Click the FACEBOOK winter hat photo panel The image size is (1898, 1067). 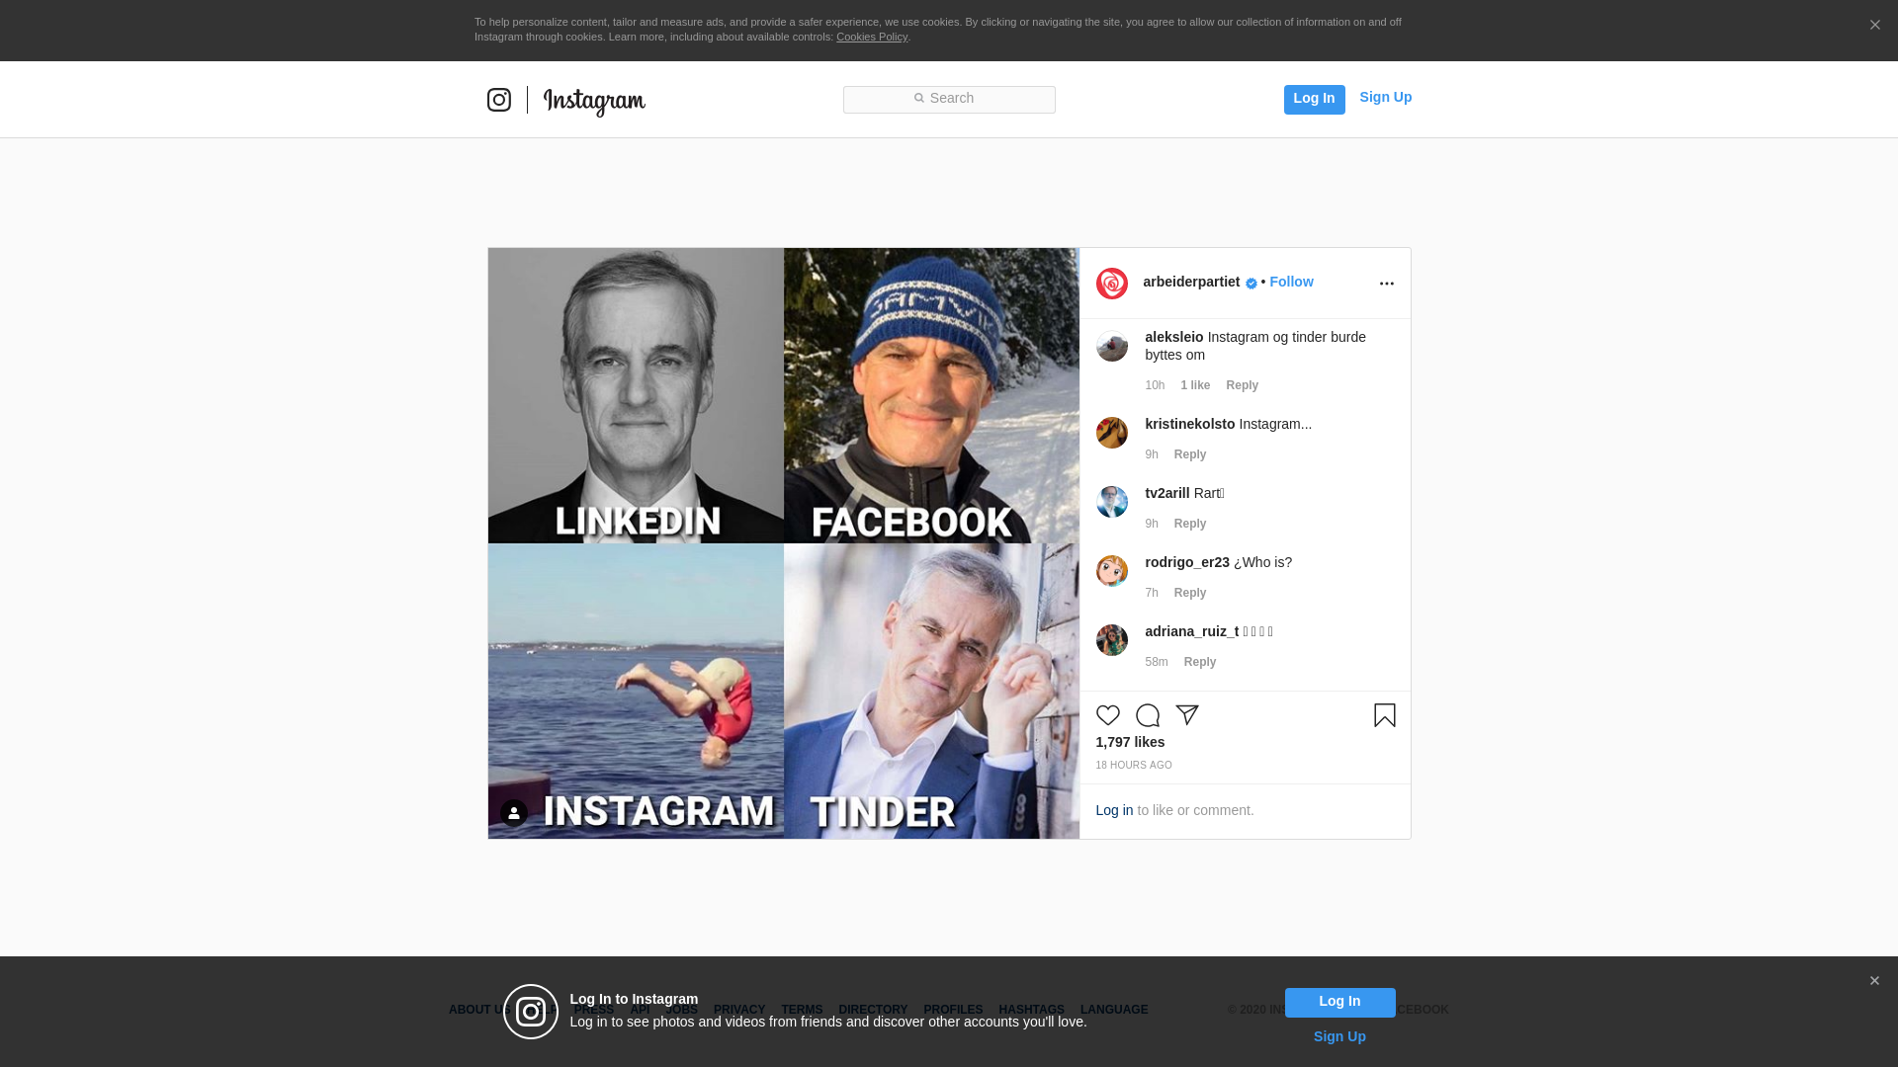tap(931, 395)
